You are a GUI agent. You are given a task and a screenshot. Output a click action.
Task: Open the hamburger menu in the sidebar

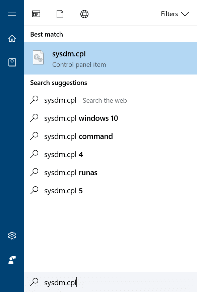12,14
